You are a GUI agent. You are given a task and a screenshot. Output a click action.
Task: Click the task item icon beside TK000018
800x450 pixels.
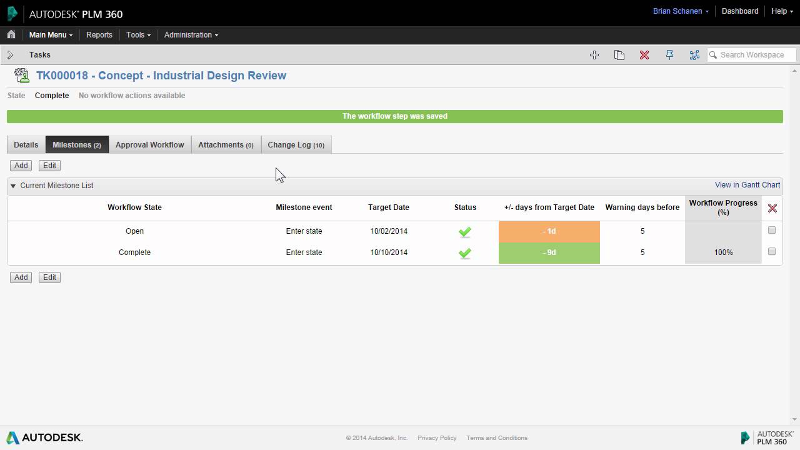pyautogui.click(x=22, y=76)
